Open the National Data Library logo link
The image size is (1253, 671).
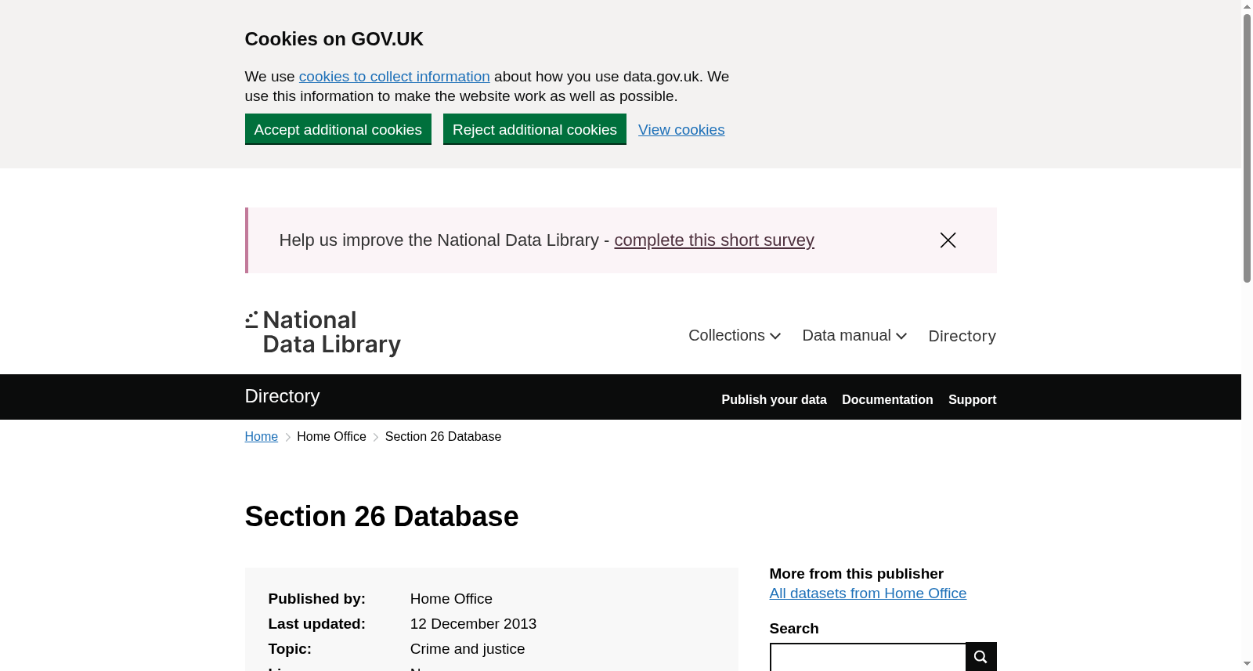(323, 333)
